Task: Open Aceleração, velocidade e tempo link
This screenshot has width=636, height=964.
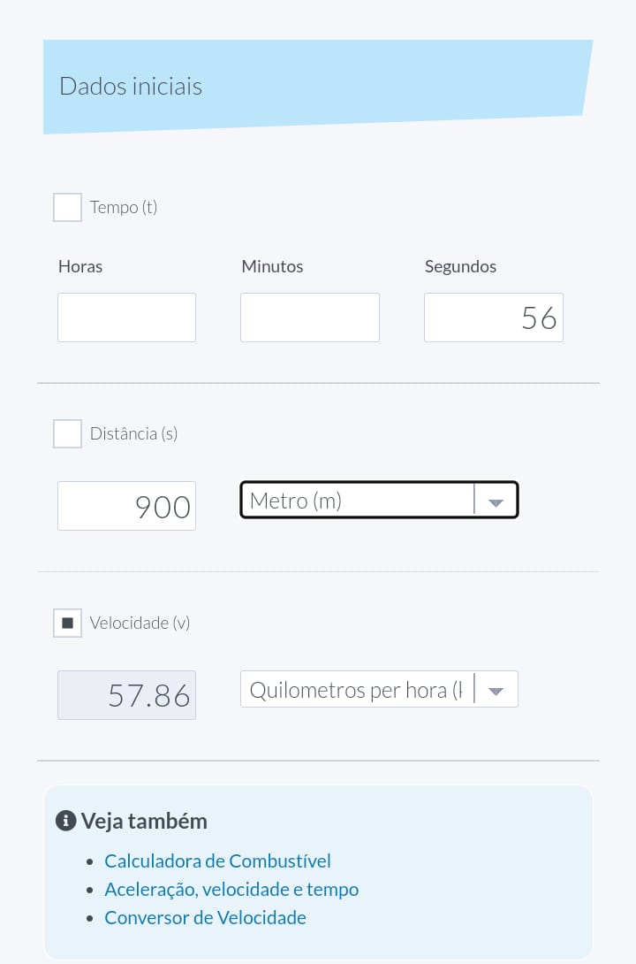Action: click(231, 889)
